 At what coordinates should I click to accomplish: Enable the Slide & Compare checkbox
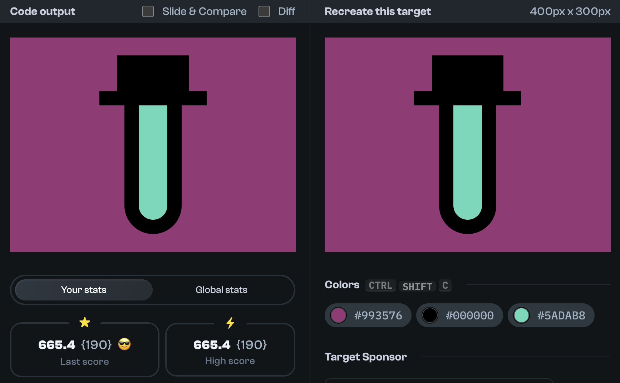pos(148,11)
